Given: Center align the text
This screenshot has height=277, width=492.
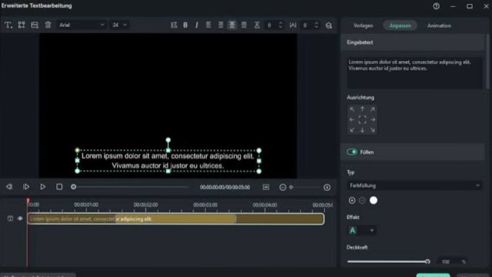Looking at the screenshot, I should [232, 25].
